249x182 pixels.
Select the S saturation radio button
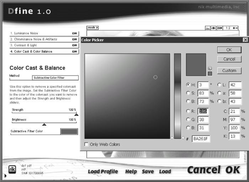[188, 93]
